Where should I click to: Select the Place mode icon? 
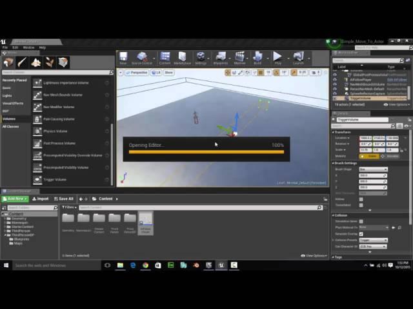8,62
